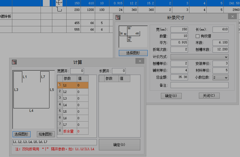
Task: Select the L4 value cell
Action: [x=83, y=105]
